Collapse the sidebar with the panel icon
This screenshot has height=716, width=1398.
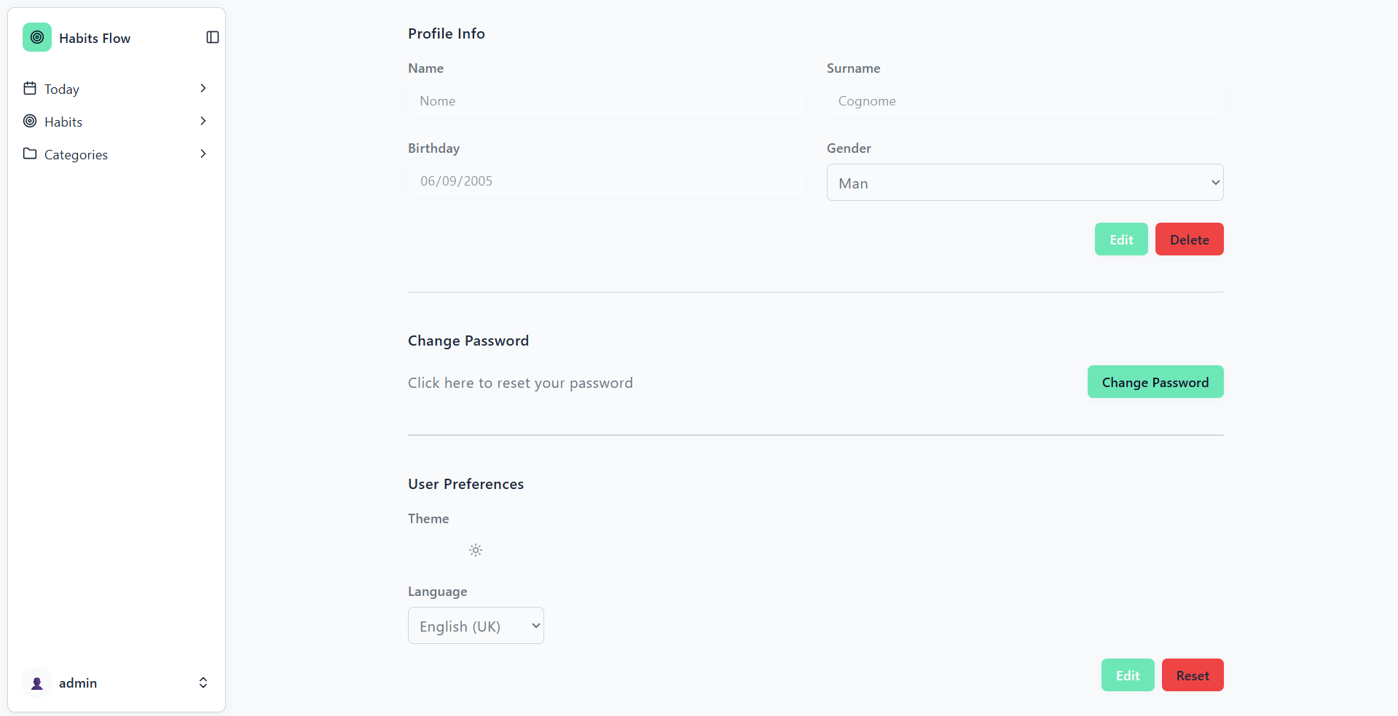click(213, 37)
